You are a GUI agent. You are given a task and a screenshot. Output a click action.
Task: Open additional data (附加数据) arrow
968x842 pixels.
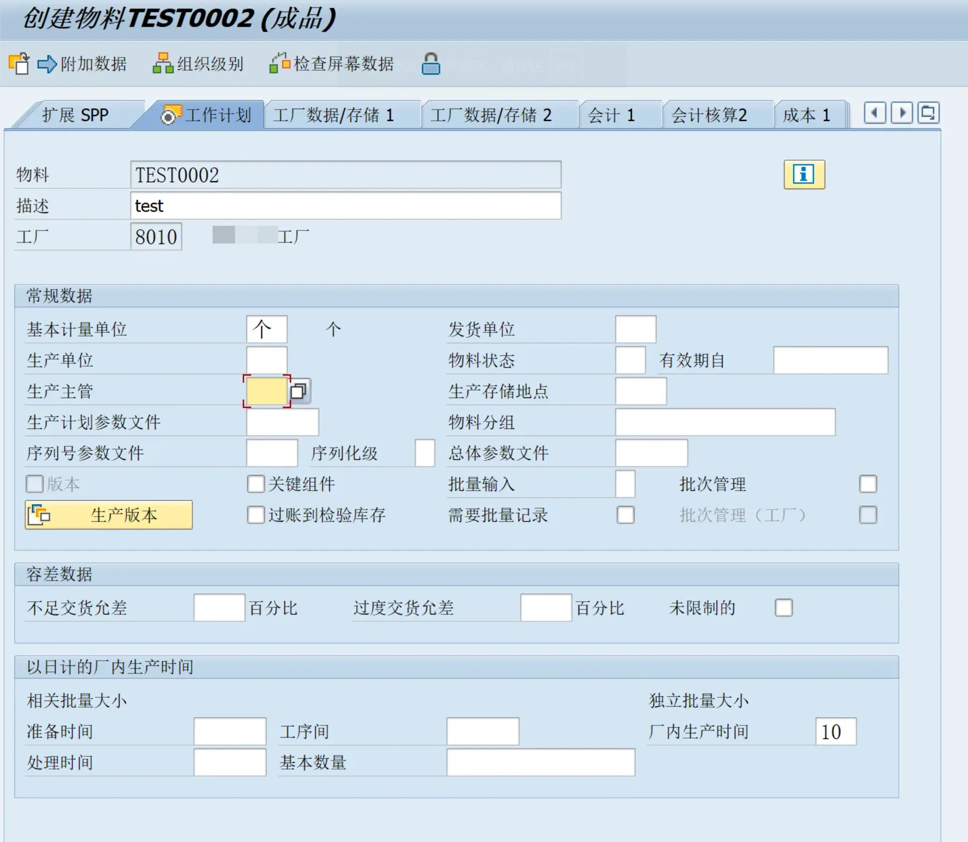pyautogui.click(x=46, y=63)
